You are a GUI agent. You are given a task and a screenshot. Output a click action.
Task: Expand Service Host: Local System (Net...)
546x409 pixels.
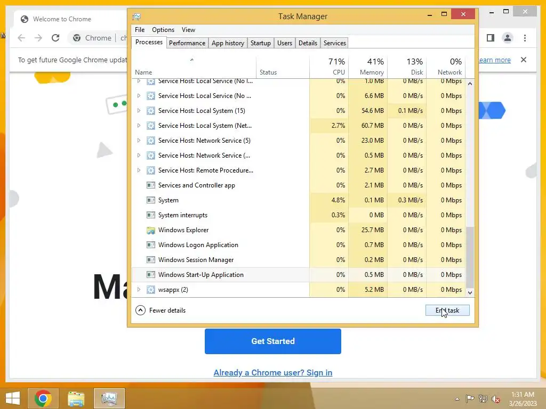pos(139,126)
